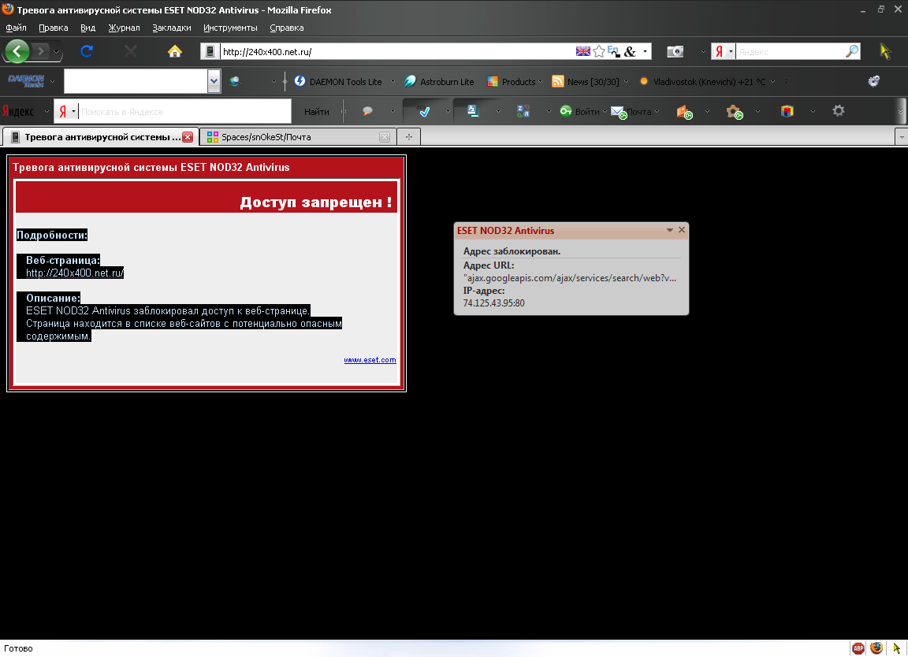The height and width of the screenshot is (657, 908).
Task: Click the yellow cursor icon in the navigation toolbar
Action: click(885, 51)
